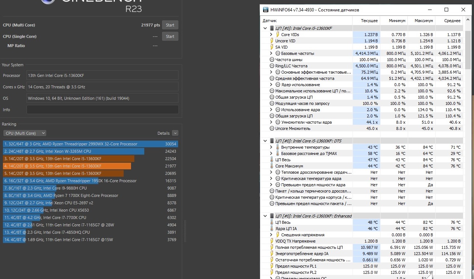Click the Текущее column header
474x279 pixels.
[366, 21]
